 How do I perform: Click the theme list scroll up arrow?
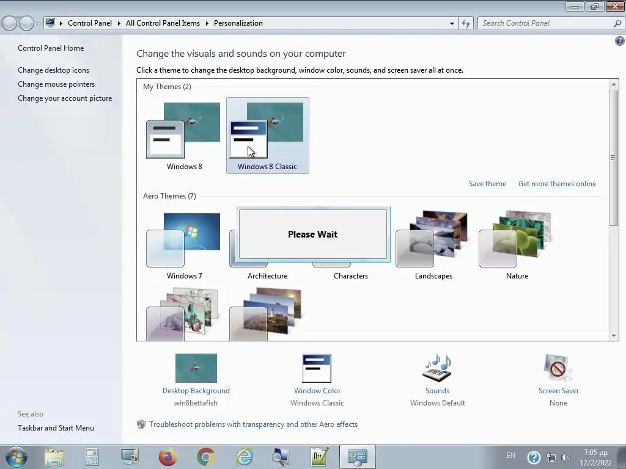click(614, 84)
